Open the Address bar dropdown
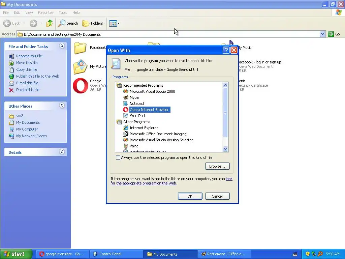The width and height of the screenshot is (345, 259). point(322,34)
